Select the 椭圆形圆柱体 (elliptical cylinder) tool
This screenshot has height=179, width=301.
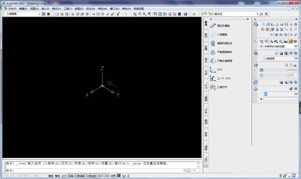point(223,43)
